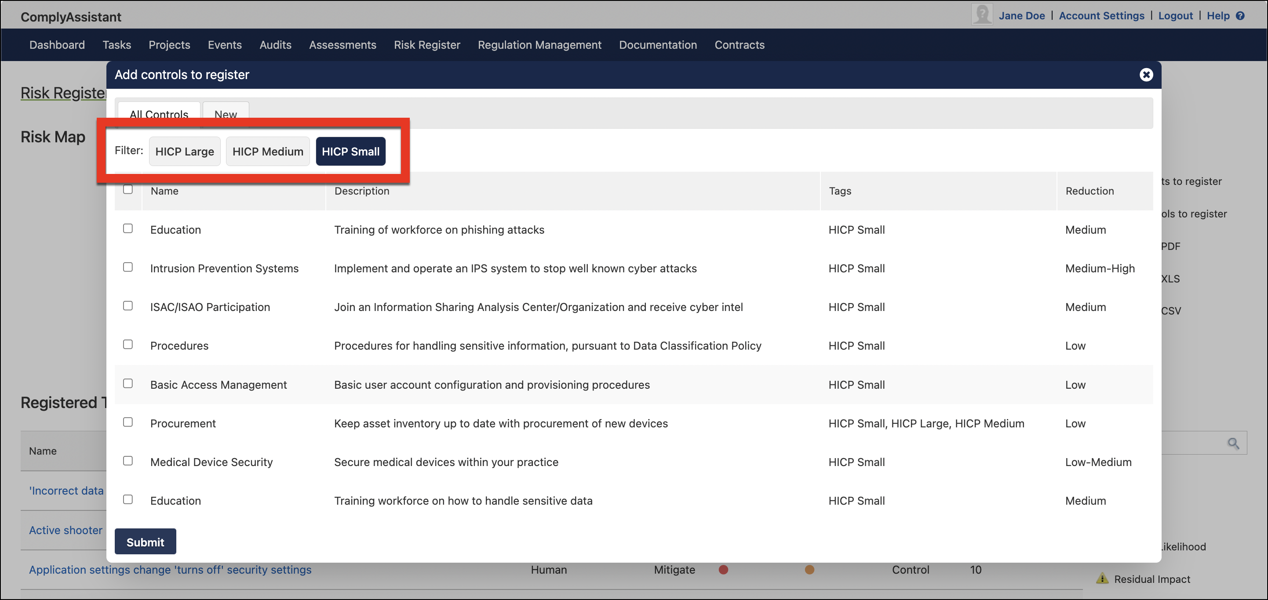The width and height of the screenshot is (1268, 600).
Task: Open the Risk Register page heading link
Action: 63,92
